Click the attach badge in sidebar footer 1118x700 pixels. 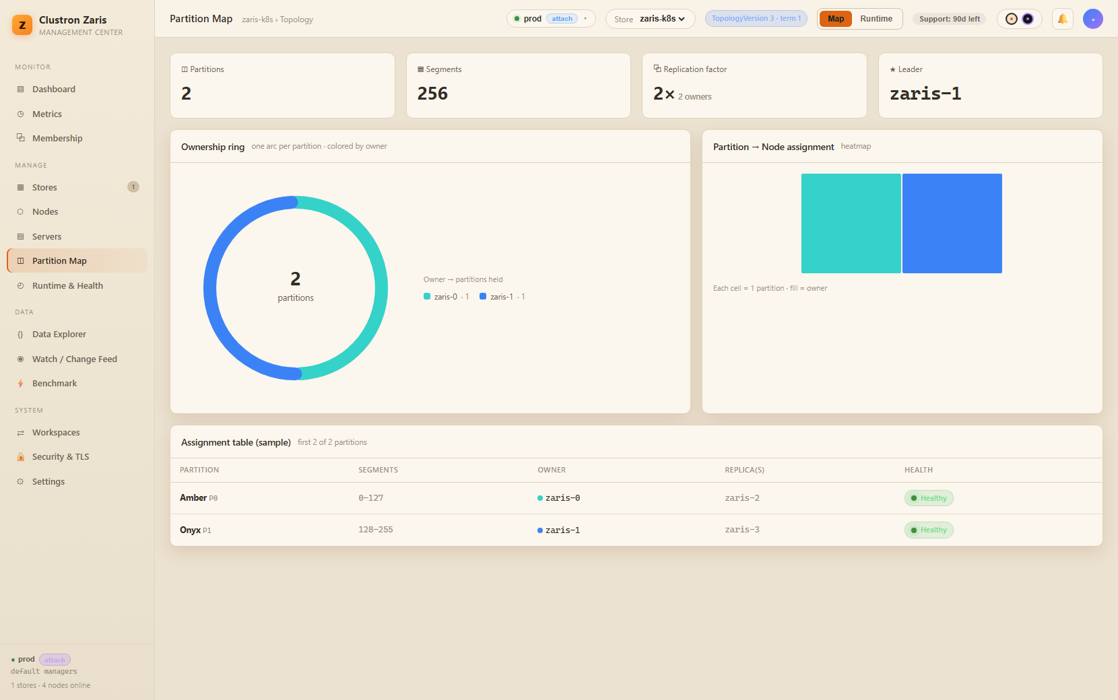(x=55, y=660)
